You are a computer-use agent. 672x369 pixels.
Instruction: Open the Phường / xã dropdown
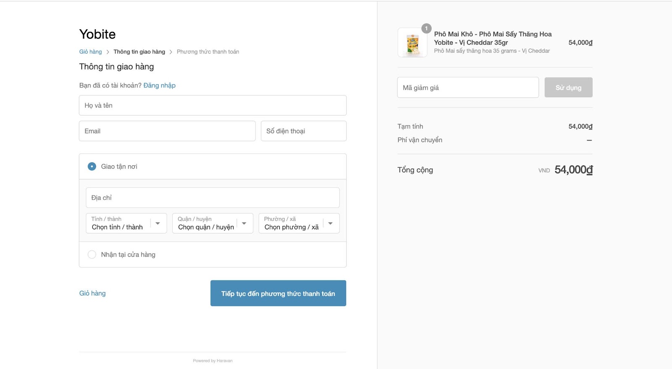coord(299,223)
